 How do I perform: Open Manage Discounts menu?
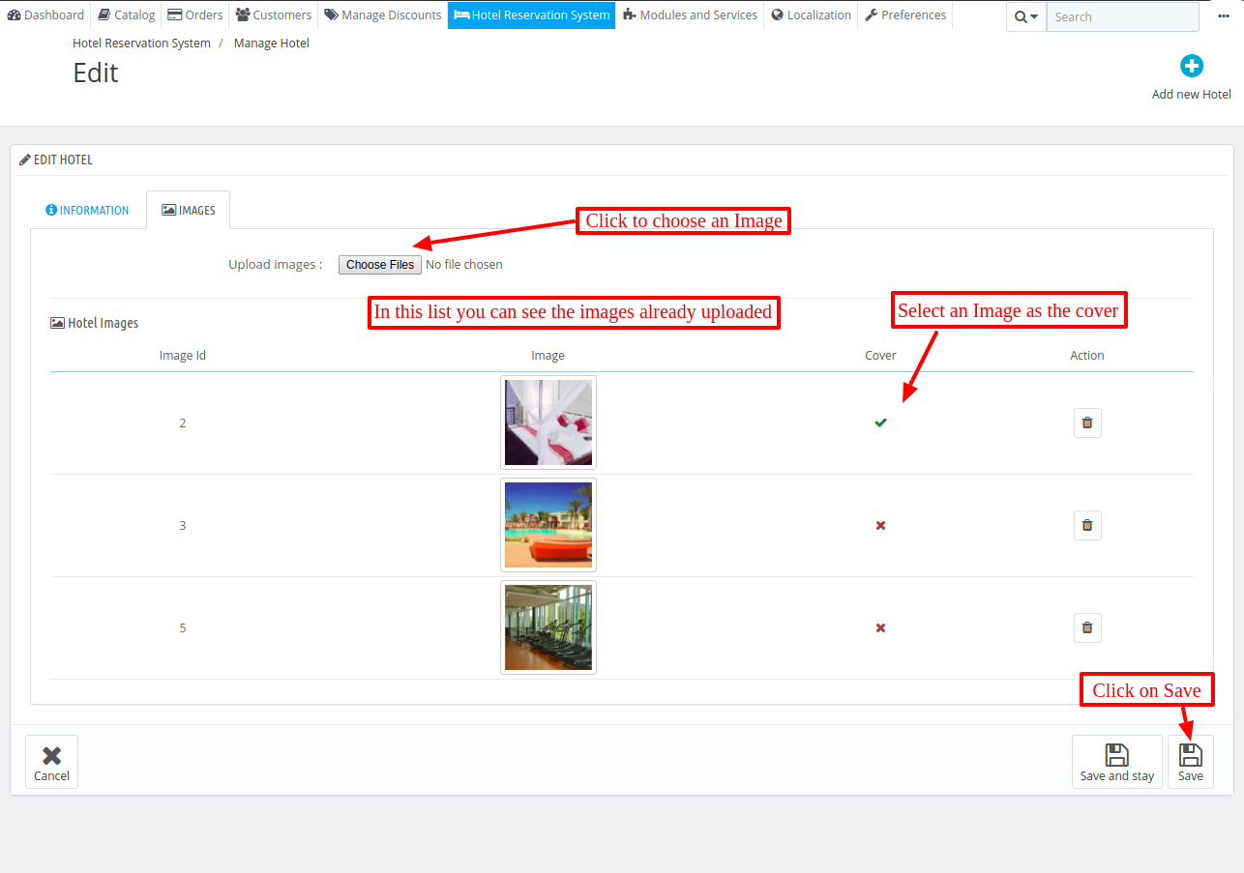(383, 15)
